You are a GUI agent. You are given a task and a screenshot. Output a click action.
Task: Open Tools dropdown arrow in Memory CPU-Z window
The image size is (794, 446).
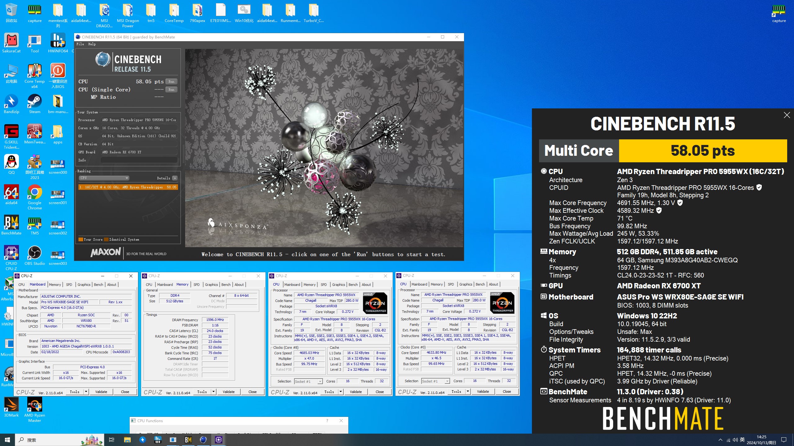213,392
